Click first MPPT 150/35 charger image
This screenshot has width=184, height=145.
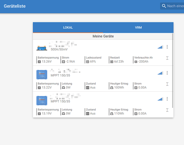42,75
